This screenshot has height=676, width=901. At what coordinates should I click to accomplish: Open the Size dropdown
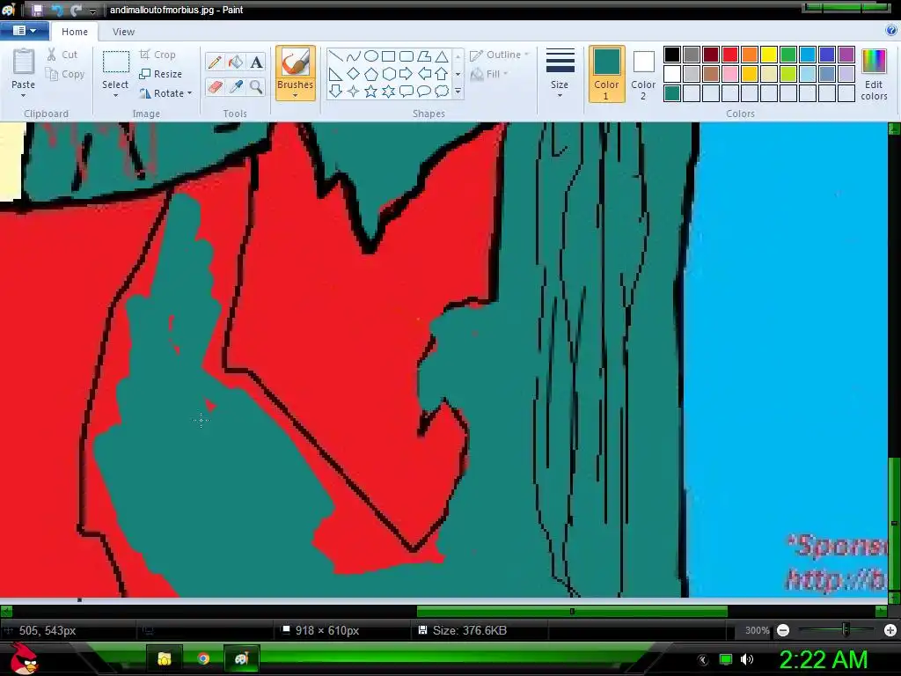click(560, 75)
